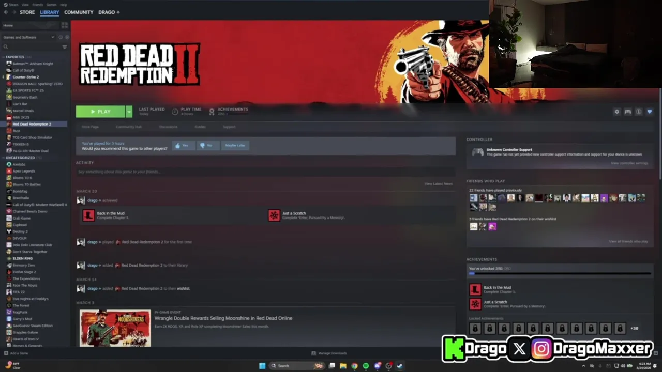Open Manage Downloads at the bottom
Viewport: 662px width, 372px height.
pos(329,353)
